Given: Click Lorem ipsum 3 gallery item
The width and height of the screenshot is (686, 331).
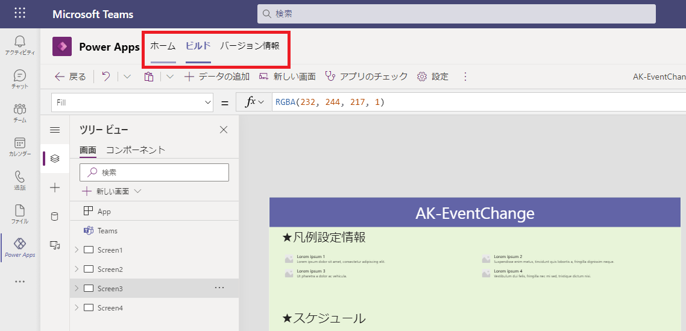Looking at the screenshot, I should (x=316, y=274).
